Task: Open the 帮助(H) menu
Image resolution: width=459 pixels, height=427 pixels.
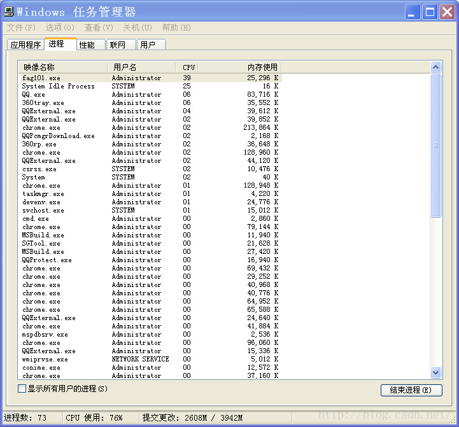Action: (x=176, y=27)
